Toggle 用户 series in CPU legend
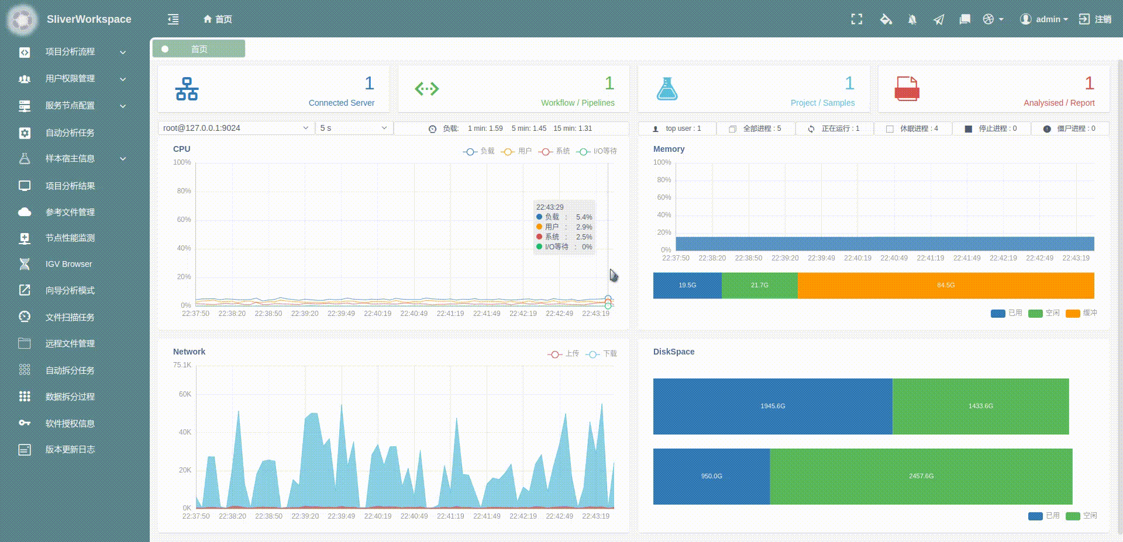The width and height of the screenshot is (1123, 542). pos(516,151)
